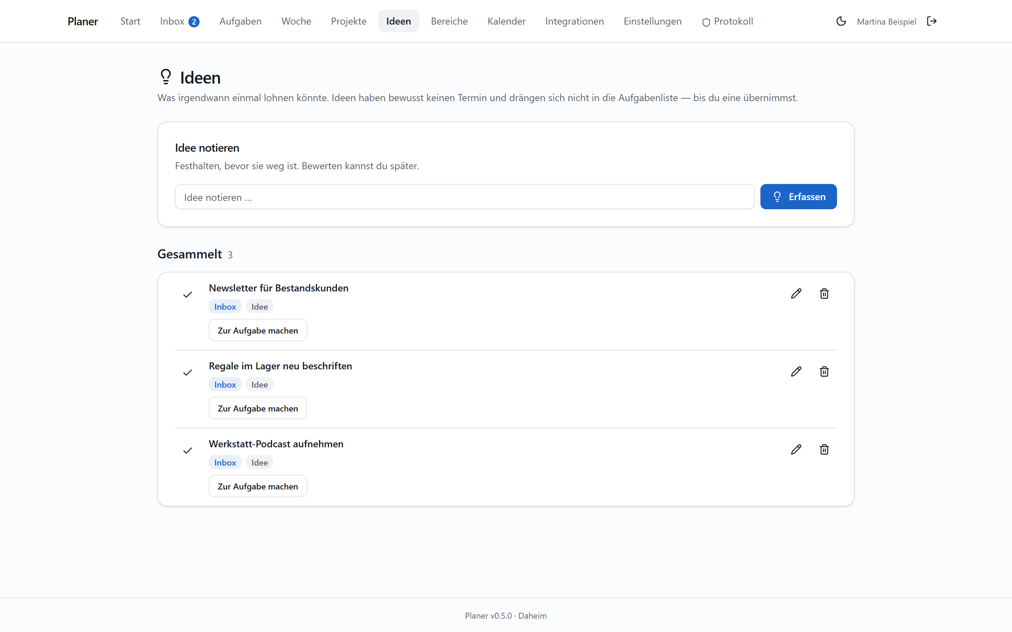Log out using the exit icon

point(932,21)
